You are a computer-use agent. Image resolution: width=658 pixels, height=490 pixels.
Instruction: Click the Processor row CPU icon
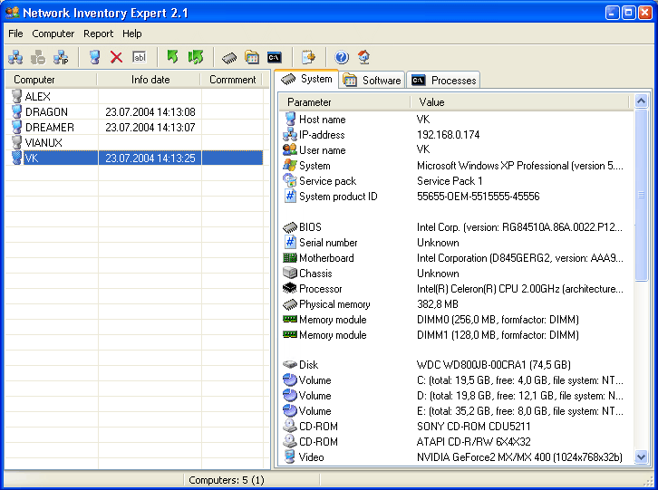point(290,288)
